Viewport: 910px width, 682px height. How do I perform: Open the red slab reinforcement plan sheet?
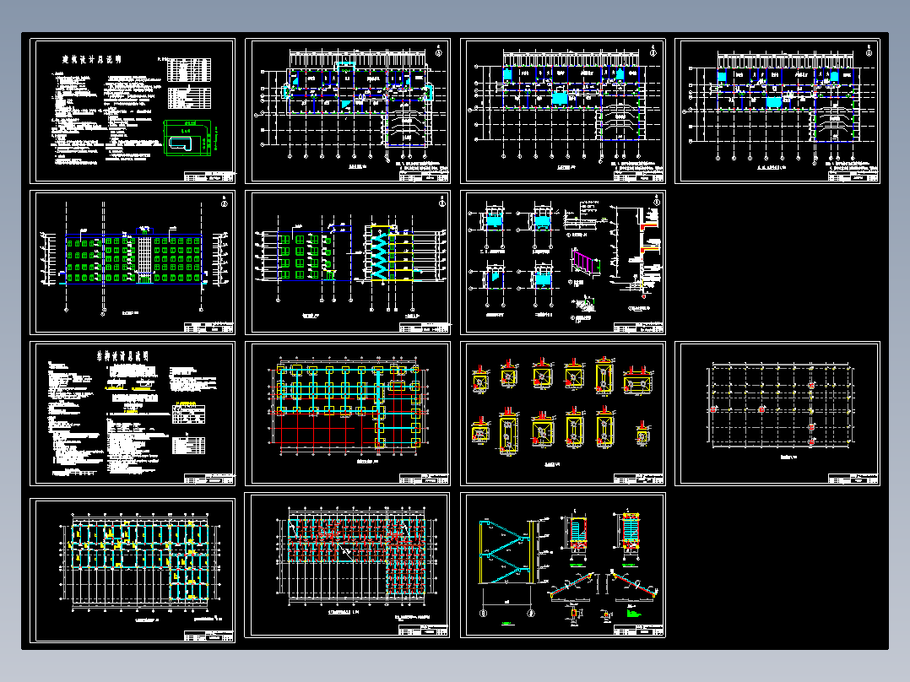(348, 566)
